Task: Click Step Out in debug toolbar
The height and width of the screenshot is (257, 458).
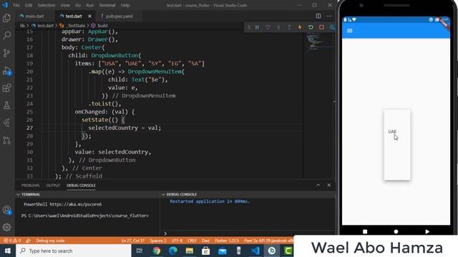Action: click(289, 27)
